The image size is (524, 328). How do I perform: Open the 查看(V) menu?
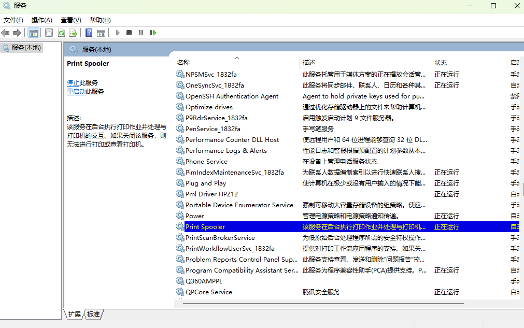pos(71,20)
